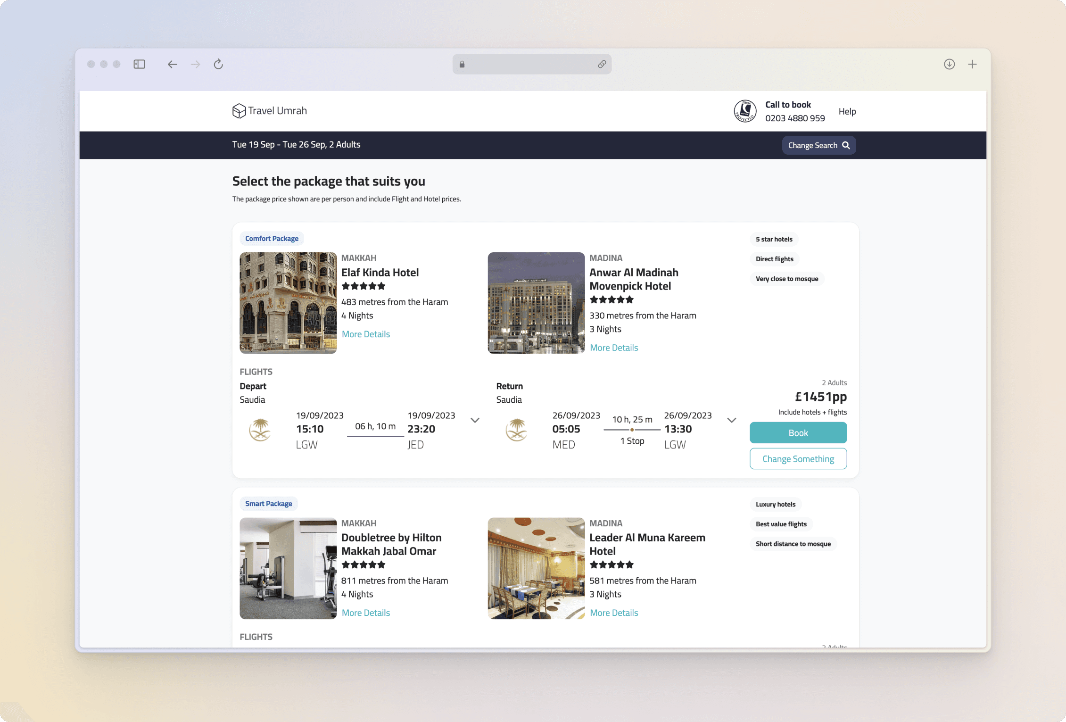The image size is (1066, 722).
Task: Click the Anwar Al Madinah Movenpick Hotel name
Action: pyautogui.click(x=634, y=279)
